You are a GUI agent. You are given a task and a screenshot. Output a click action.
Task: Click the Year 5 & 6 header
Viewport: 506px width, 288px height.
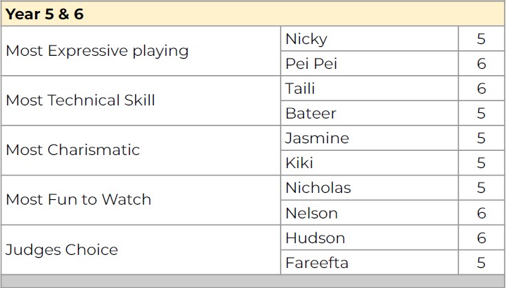[x=253, y=14]
